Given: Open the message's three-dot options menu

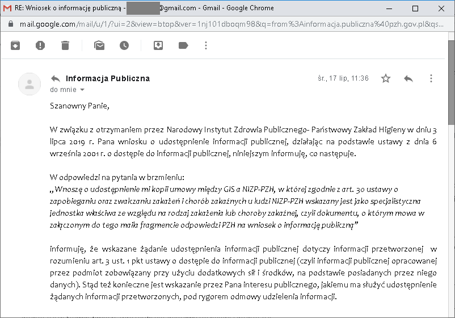Looking at the screenshot, I should (x=431, y=78).
